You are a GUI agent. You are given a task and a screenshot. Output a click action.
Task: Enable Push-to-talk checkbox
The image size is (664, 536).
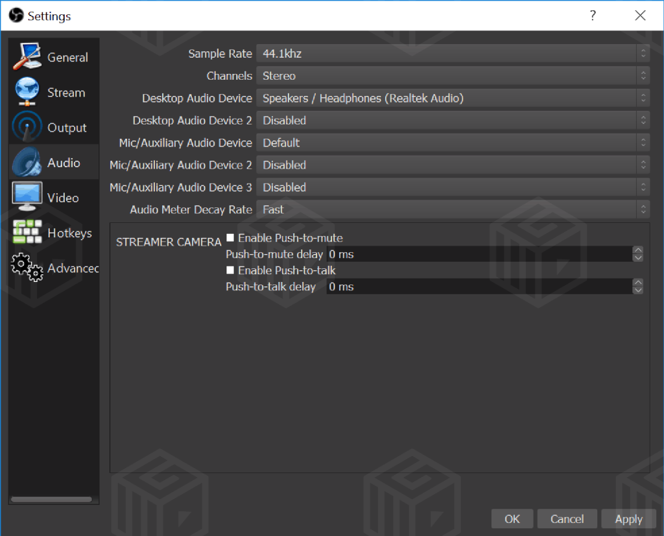point(230,270)
